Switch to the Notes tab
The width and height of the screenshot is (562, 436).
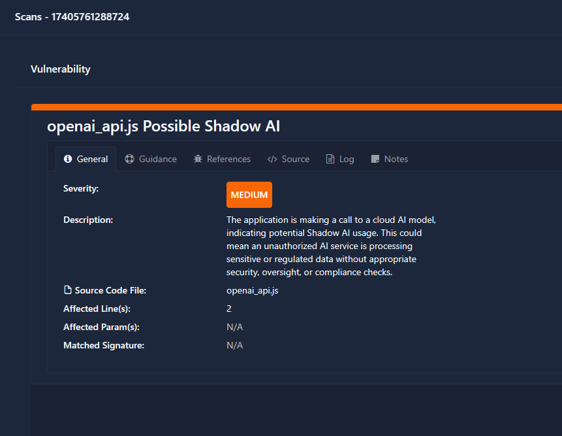[x=389, y=159]
